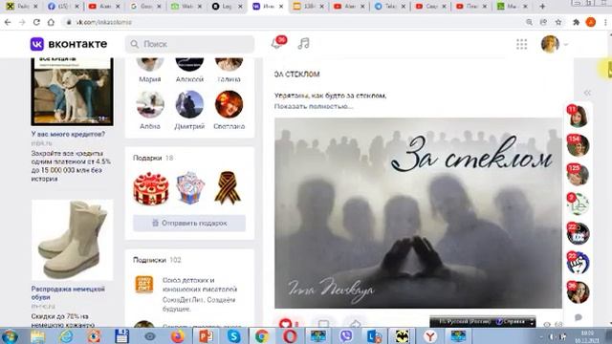Click the Отправить подарок button
This screenshot has height=344, width=612.
[189, 223]
